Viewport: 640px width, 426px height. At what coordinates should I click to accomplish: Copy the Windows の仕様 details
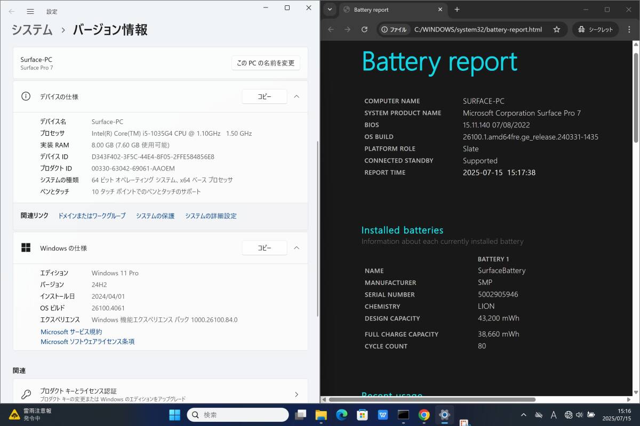point(265,248)
